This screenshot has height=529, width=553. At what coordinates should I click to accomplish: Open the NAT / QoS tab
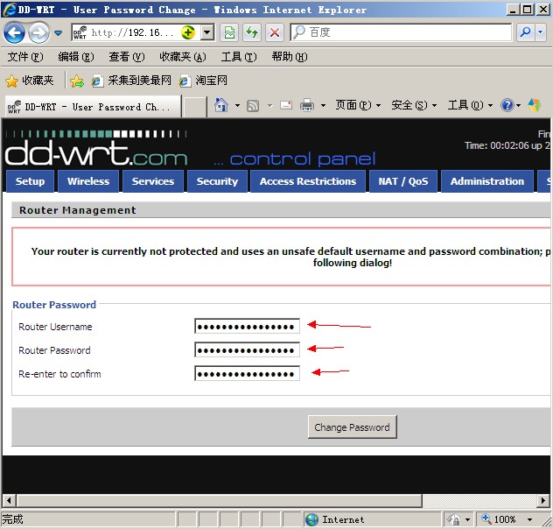tap(403, 181)
